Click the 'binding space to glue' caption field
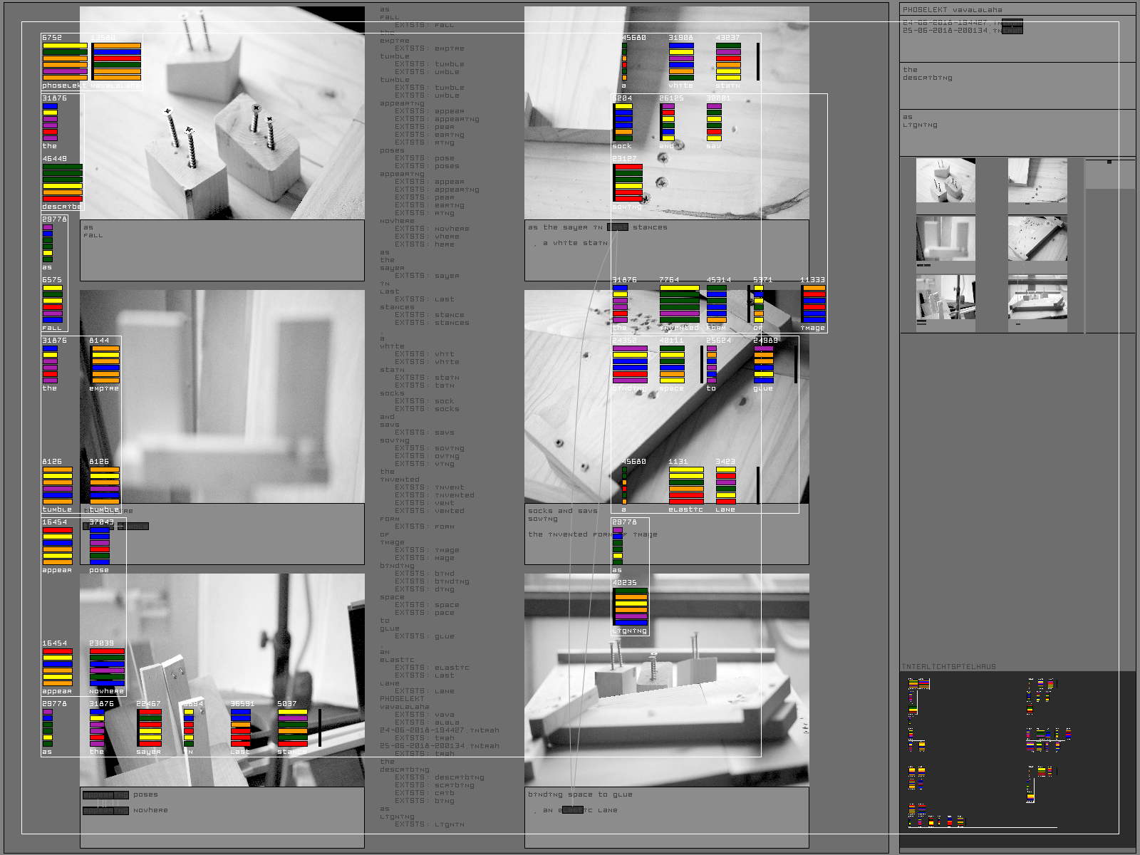Image resolution: width=1140 pixels, height=855 pixels. click(x=666, y=816)
